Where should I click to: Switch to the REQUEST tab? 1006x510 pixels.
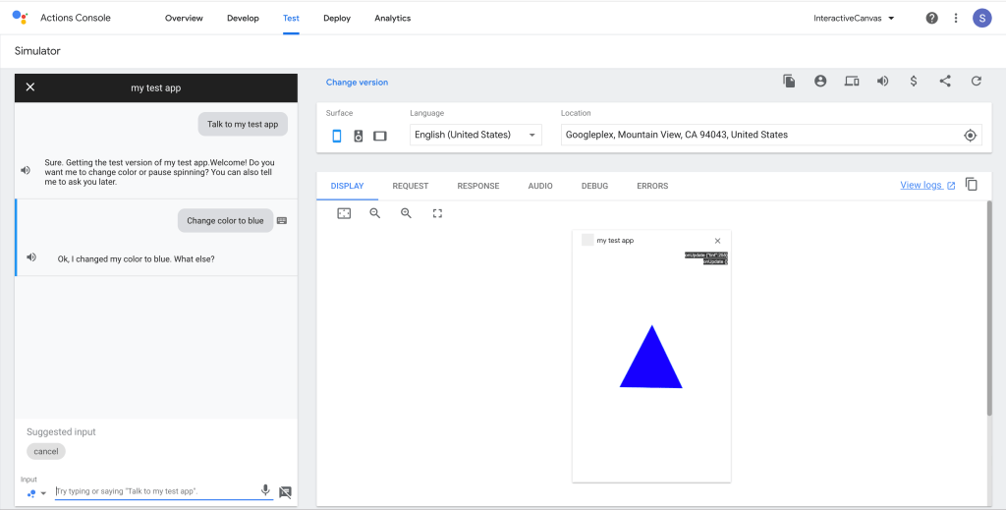pos(410,186)
